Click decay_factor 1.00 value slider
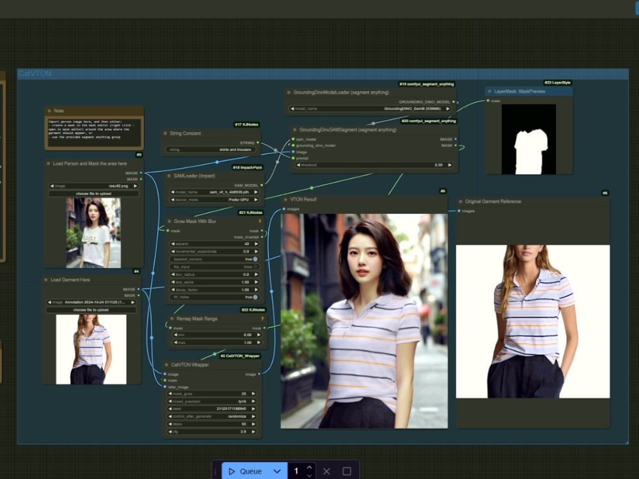The width and height of the screenshot is (639, 479). click(214, 289)
